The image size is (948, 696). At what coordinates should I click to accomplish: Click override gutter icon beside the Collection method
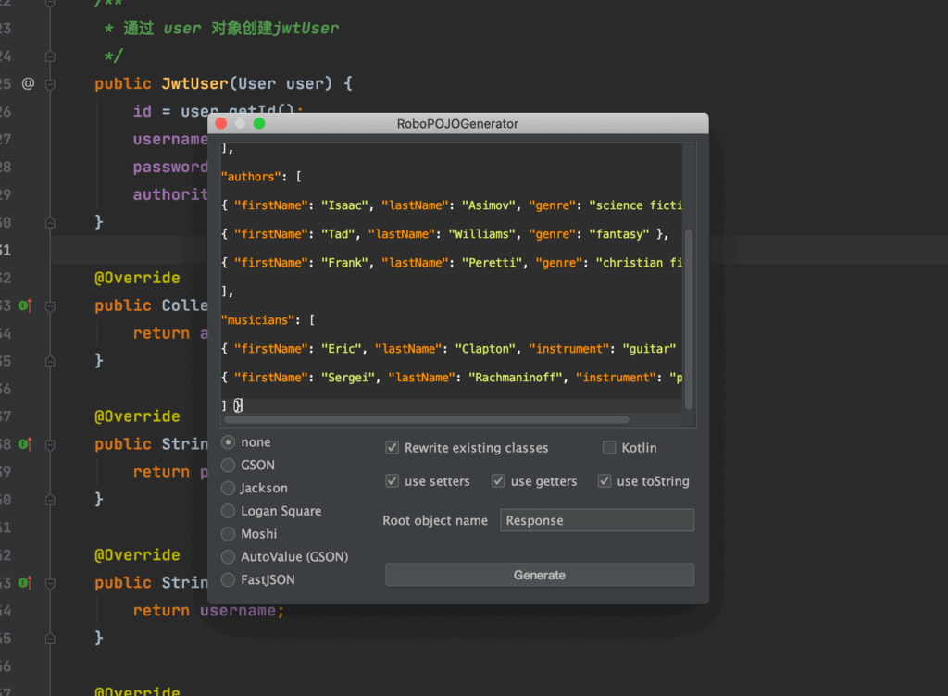pyautogui.click(x=26, y=305)
